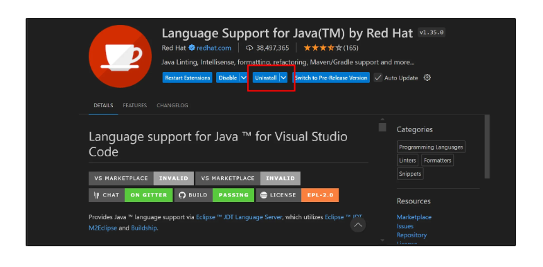Click the star rating icons
The width and height of the screenshot is (543, 267).
click(x=323, y=48)
